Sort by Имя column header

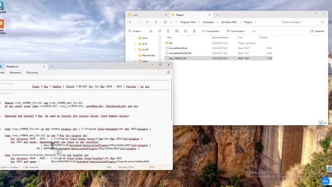170,37
